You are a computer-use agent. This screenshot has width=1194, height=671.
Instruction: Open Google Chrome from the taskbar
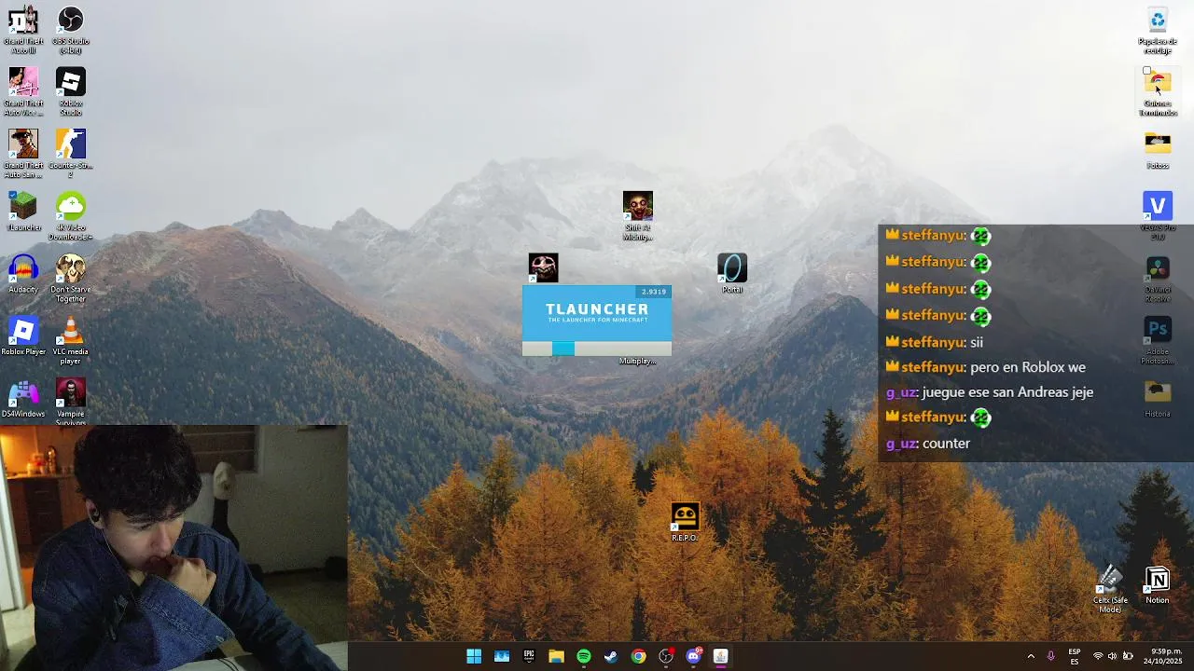point(638,656)
